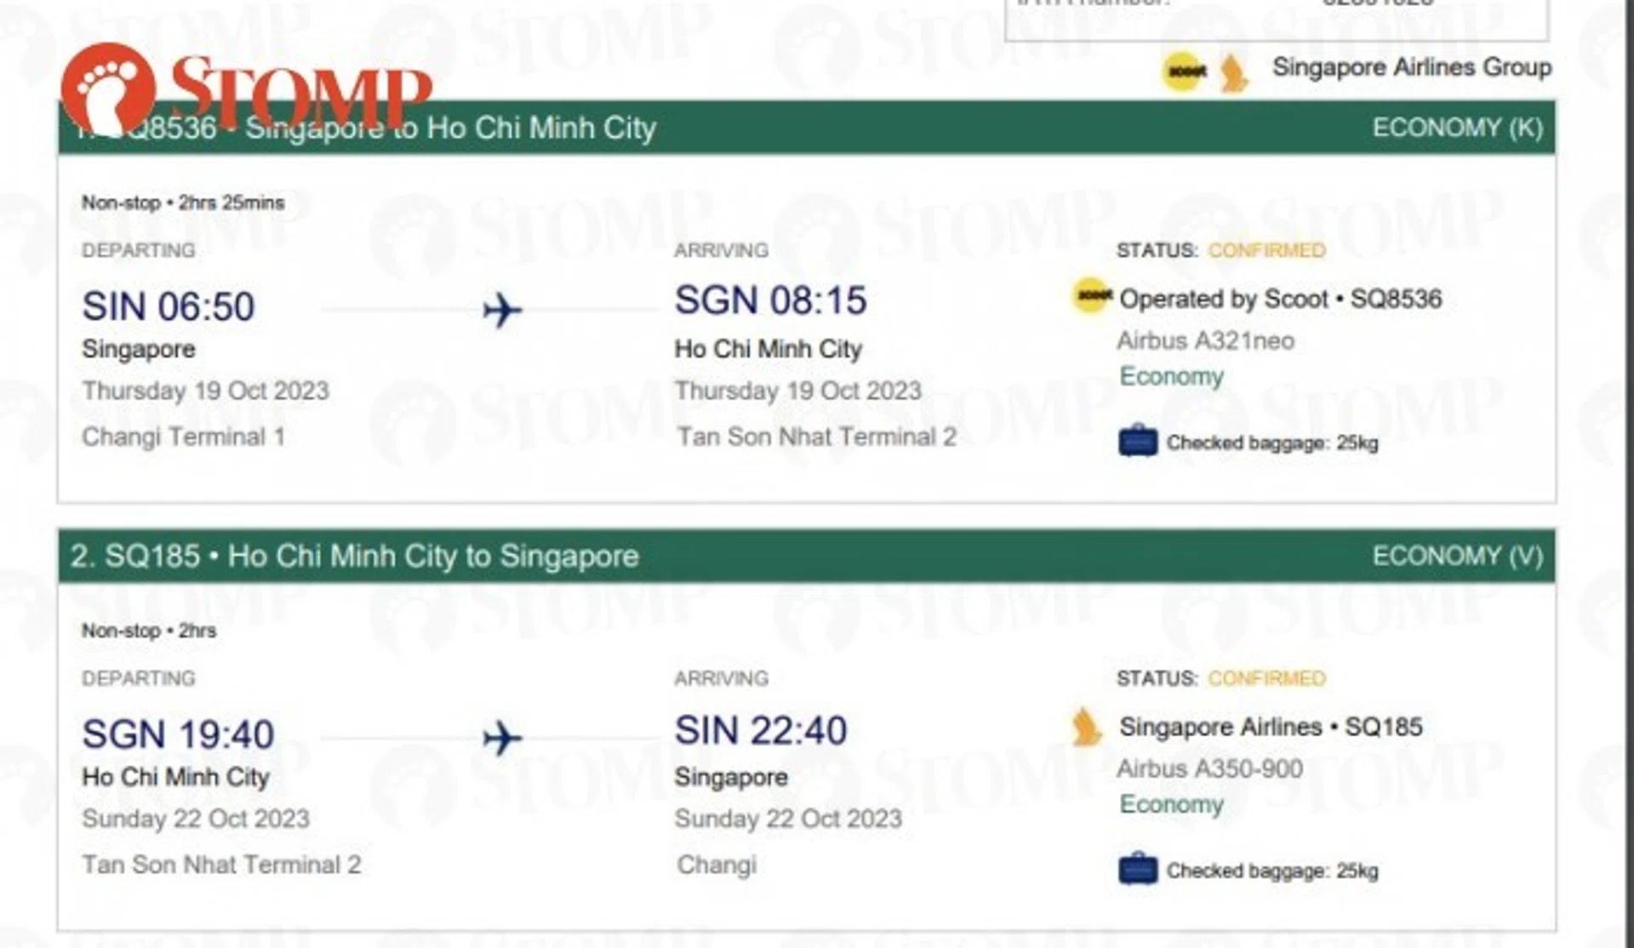1634x948 pixels.
Task: Click the ECONOMY (K) label
Action: 1457,128
